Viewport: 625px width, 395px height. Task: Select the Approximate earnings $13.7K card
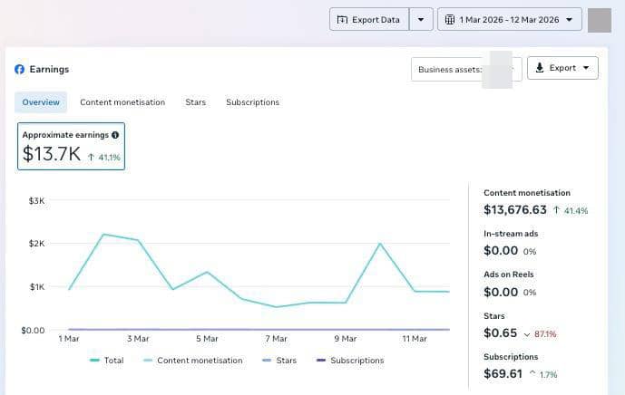(x=71, y=146)
